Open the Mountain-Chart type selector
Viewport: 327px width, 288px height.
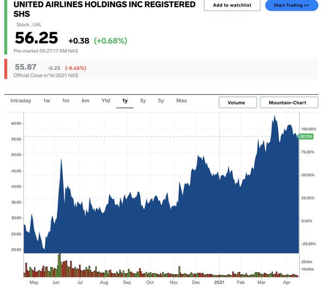289,102
